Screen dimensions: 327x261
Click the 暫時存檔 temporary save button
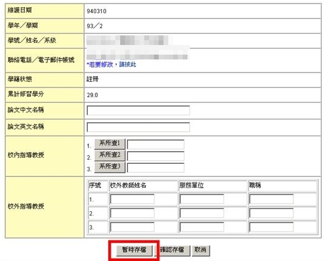(134, 250)
